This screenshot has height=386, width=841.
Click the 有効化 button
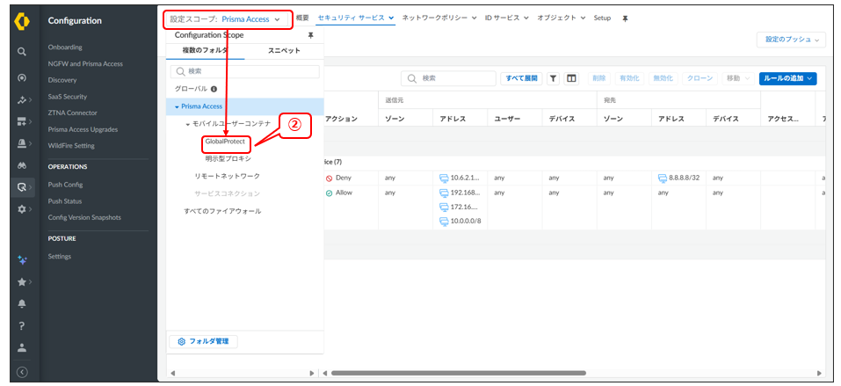pyautogui.click(x=630, y=78)
